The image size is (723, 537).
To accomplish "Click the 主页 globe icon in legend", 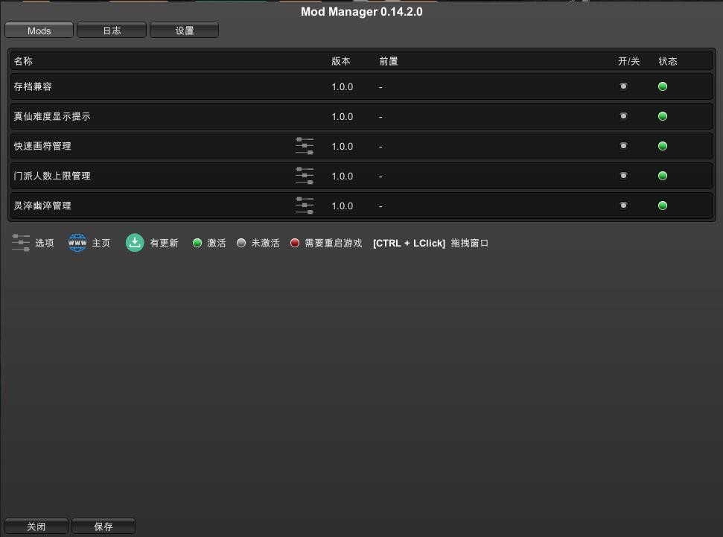I will pyautogui.click(x=77, y=243).
